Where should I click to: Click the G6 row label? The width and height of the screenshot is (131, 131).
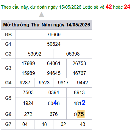8,114
